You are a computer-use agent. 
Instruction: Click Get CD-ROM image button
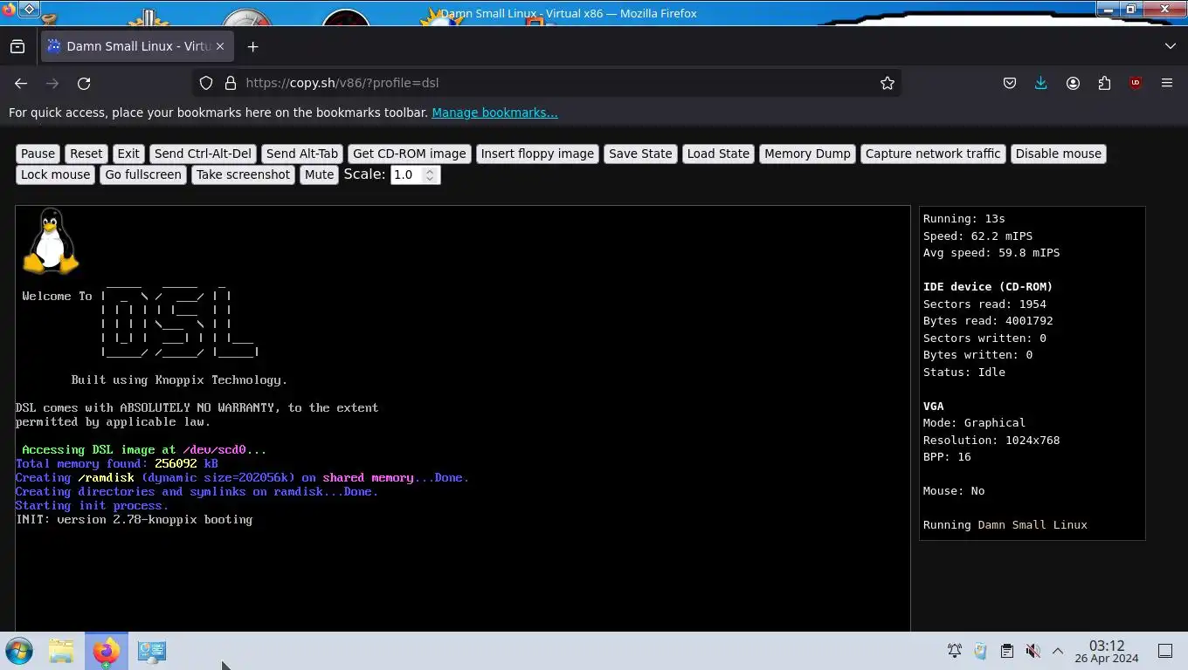410,154
